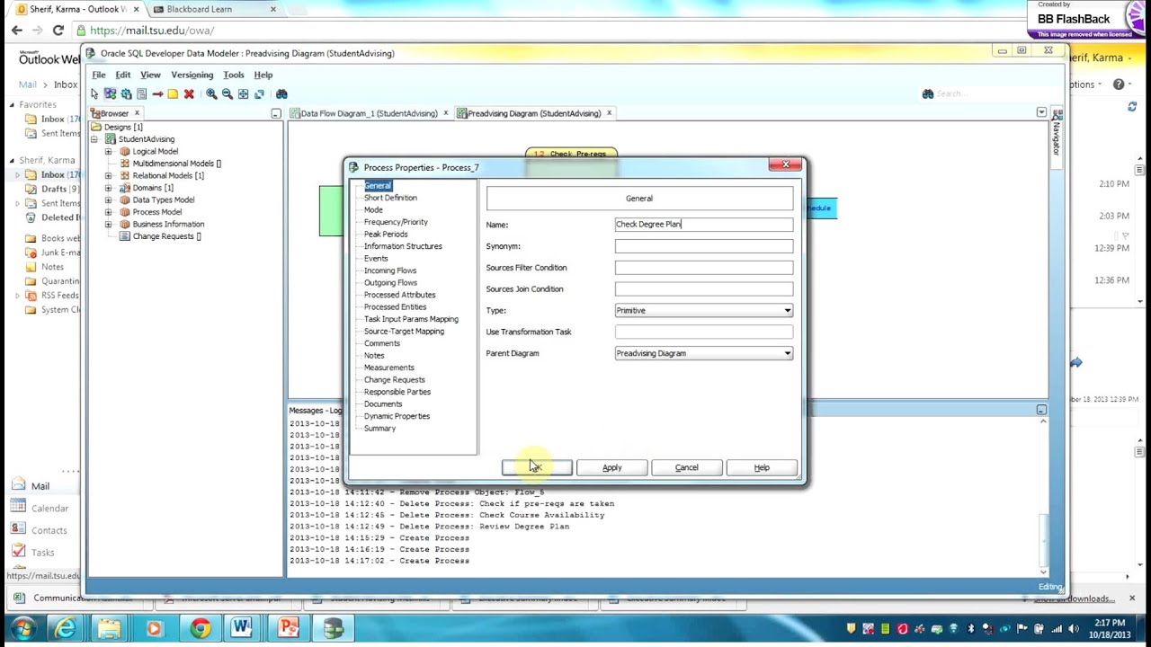Click into the Synonym input field
The width and height of the screenshot is (1151, 647).
(704, 246)
